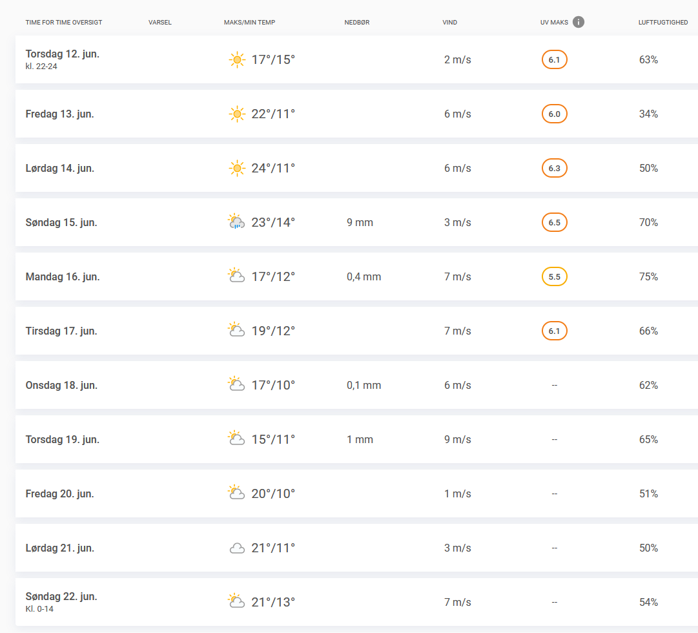Image resolution: width=698 pixels, height=633 pixels.
Task: Click the UV MAKS column header text
Action: 554,22
